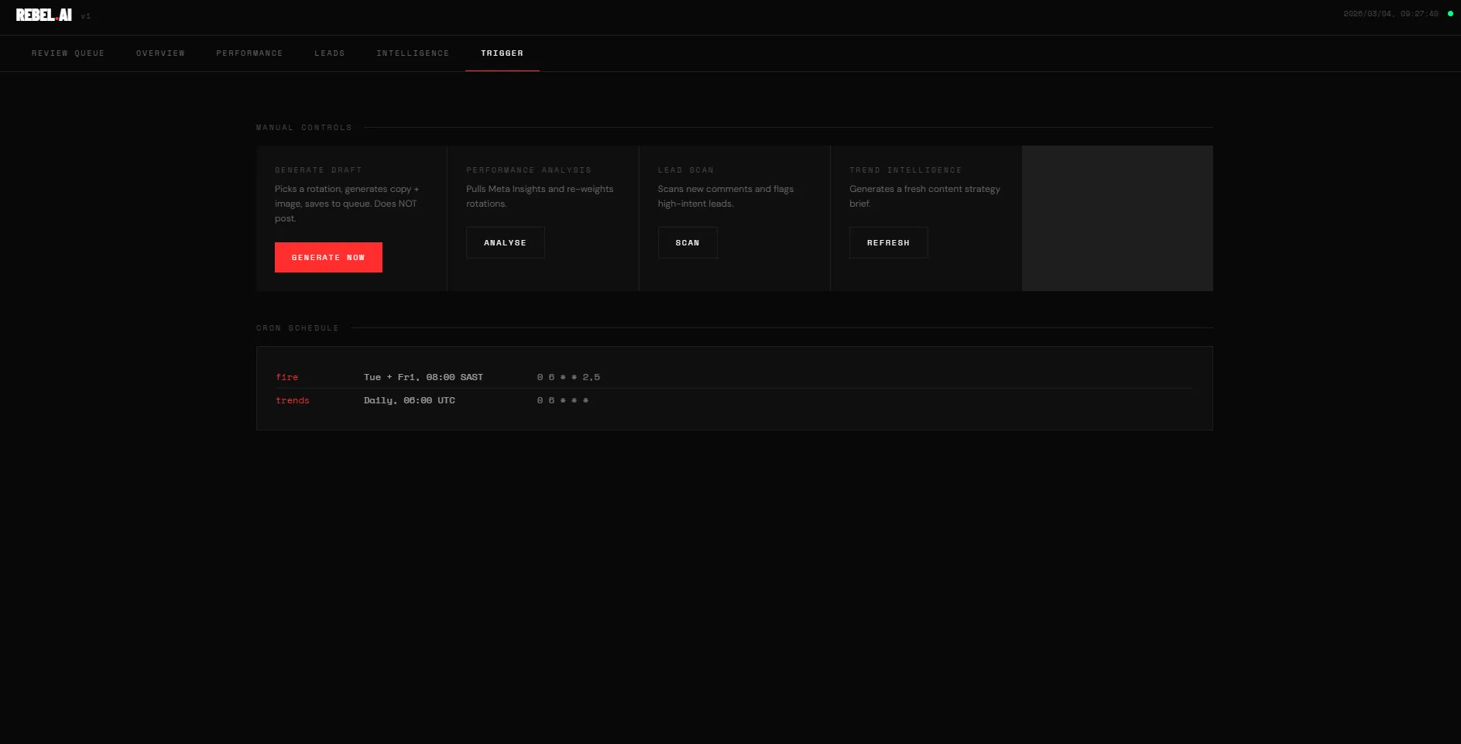Click the timestamp display in the header
Image resolution: width=1461 pixels, height=744 pixels.
(x=1392, y=12)
